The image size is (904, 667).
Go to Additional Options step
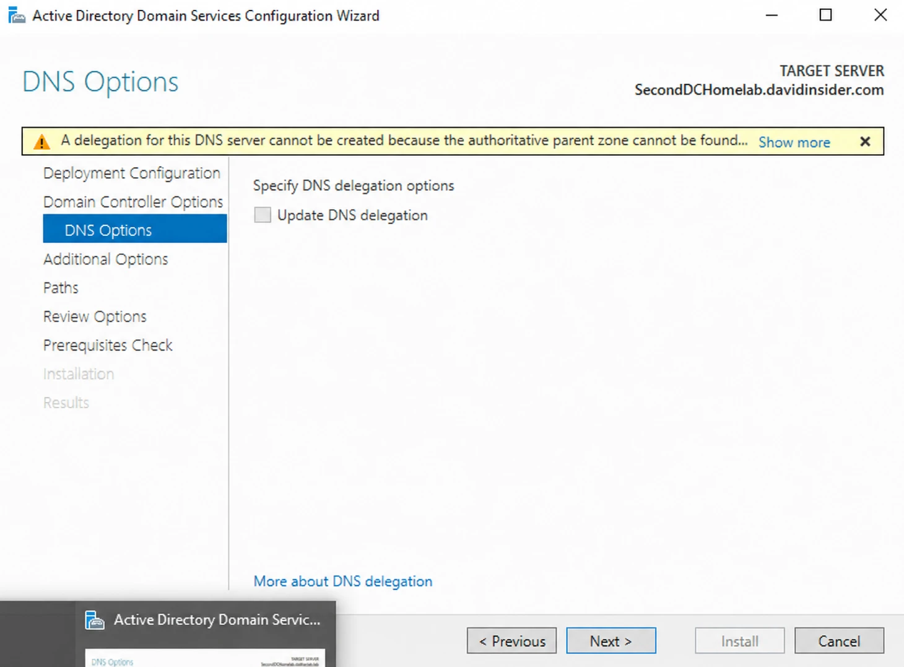pos(105,259)
